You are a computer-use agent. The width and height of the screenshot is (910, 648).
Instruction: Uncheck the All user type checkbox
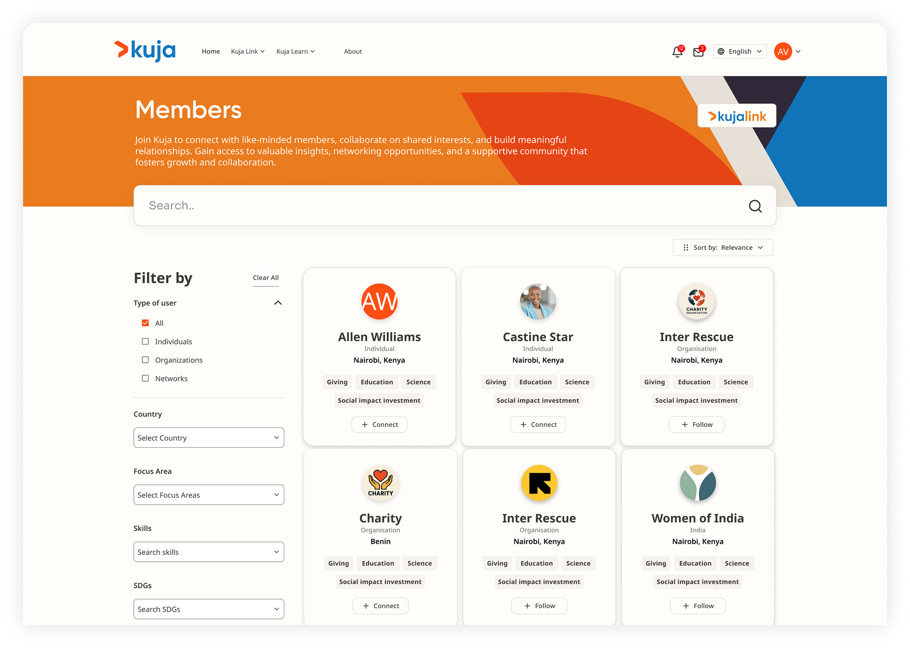[x=145, y=323]
